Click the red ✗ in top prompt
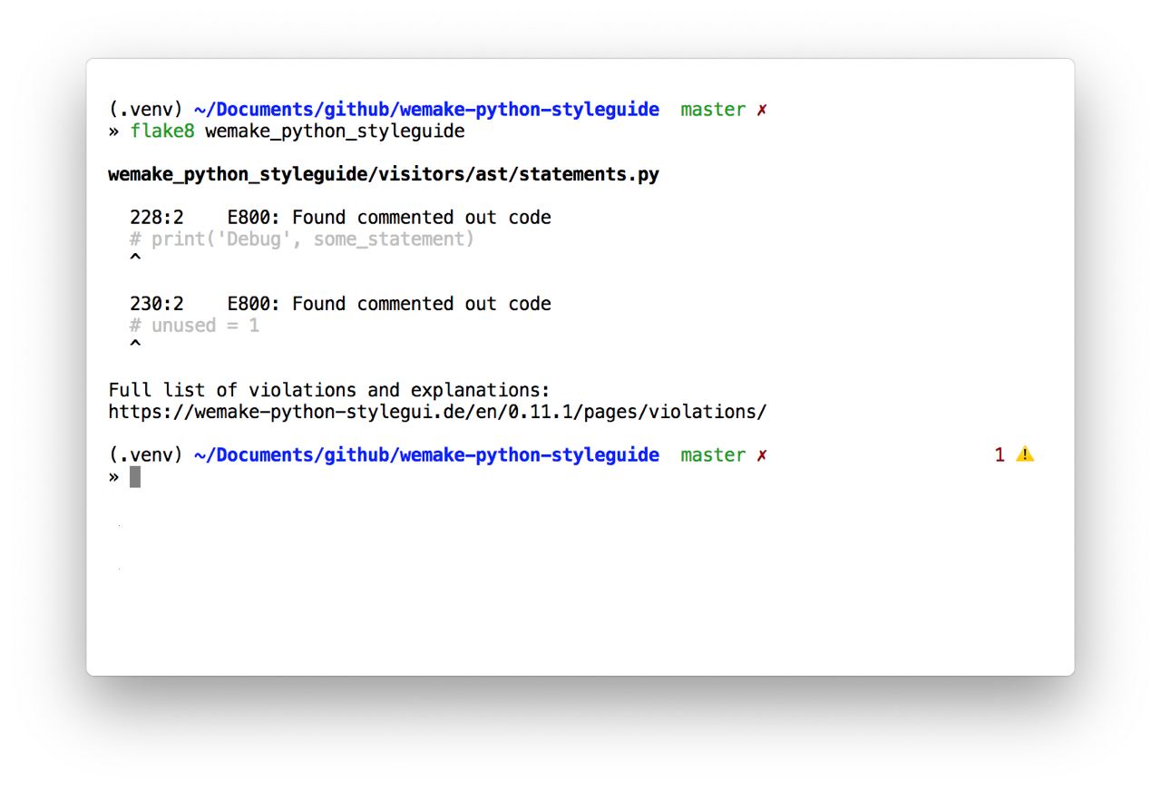Image resolution: width=1161 pixels, height=790 pixels. [x=762, y=110]
